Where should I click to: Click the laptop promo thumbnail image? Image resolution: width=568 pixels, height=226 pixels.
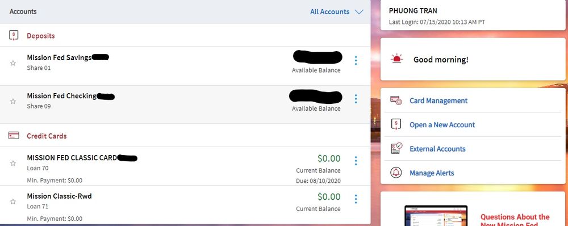(x=436, y=215)
